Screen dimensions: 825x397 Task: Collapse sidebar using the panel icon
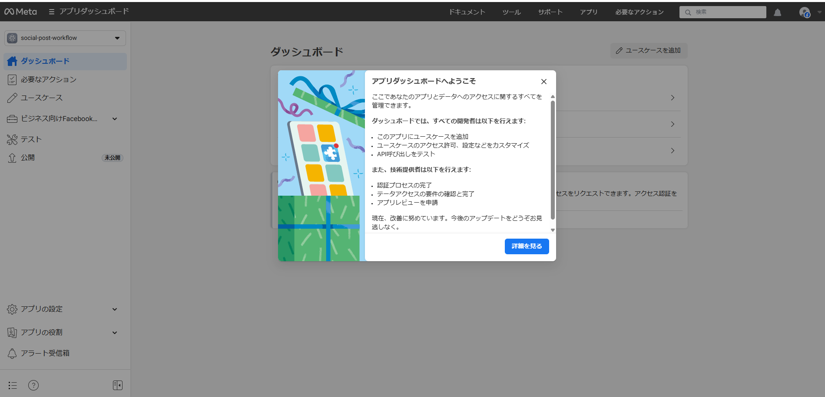[x=117, y=385]
